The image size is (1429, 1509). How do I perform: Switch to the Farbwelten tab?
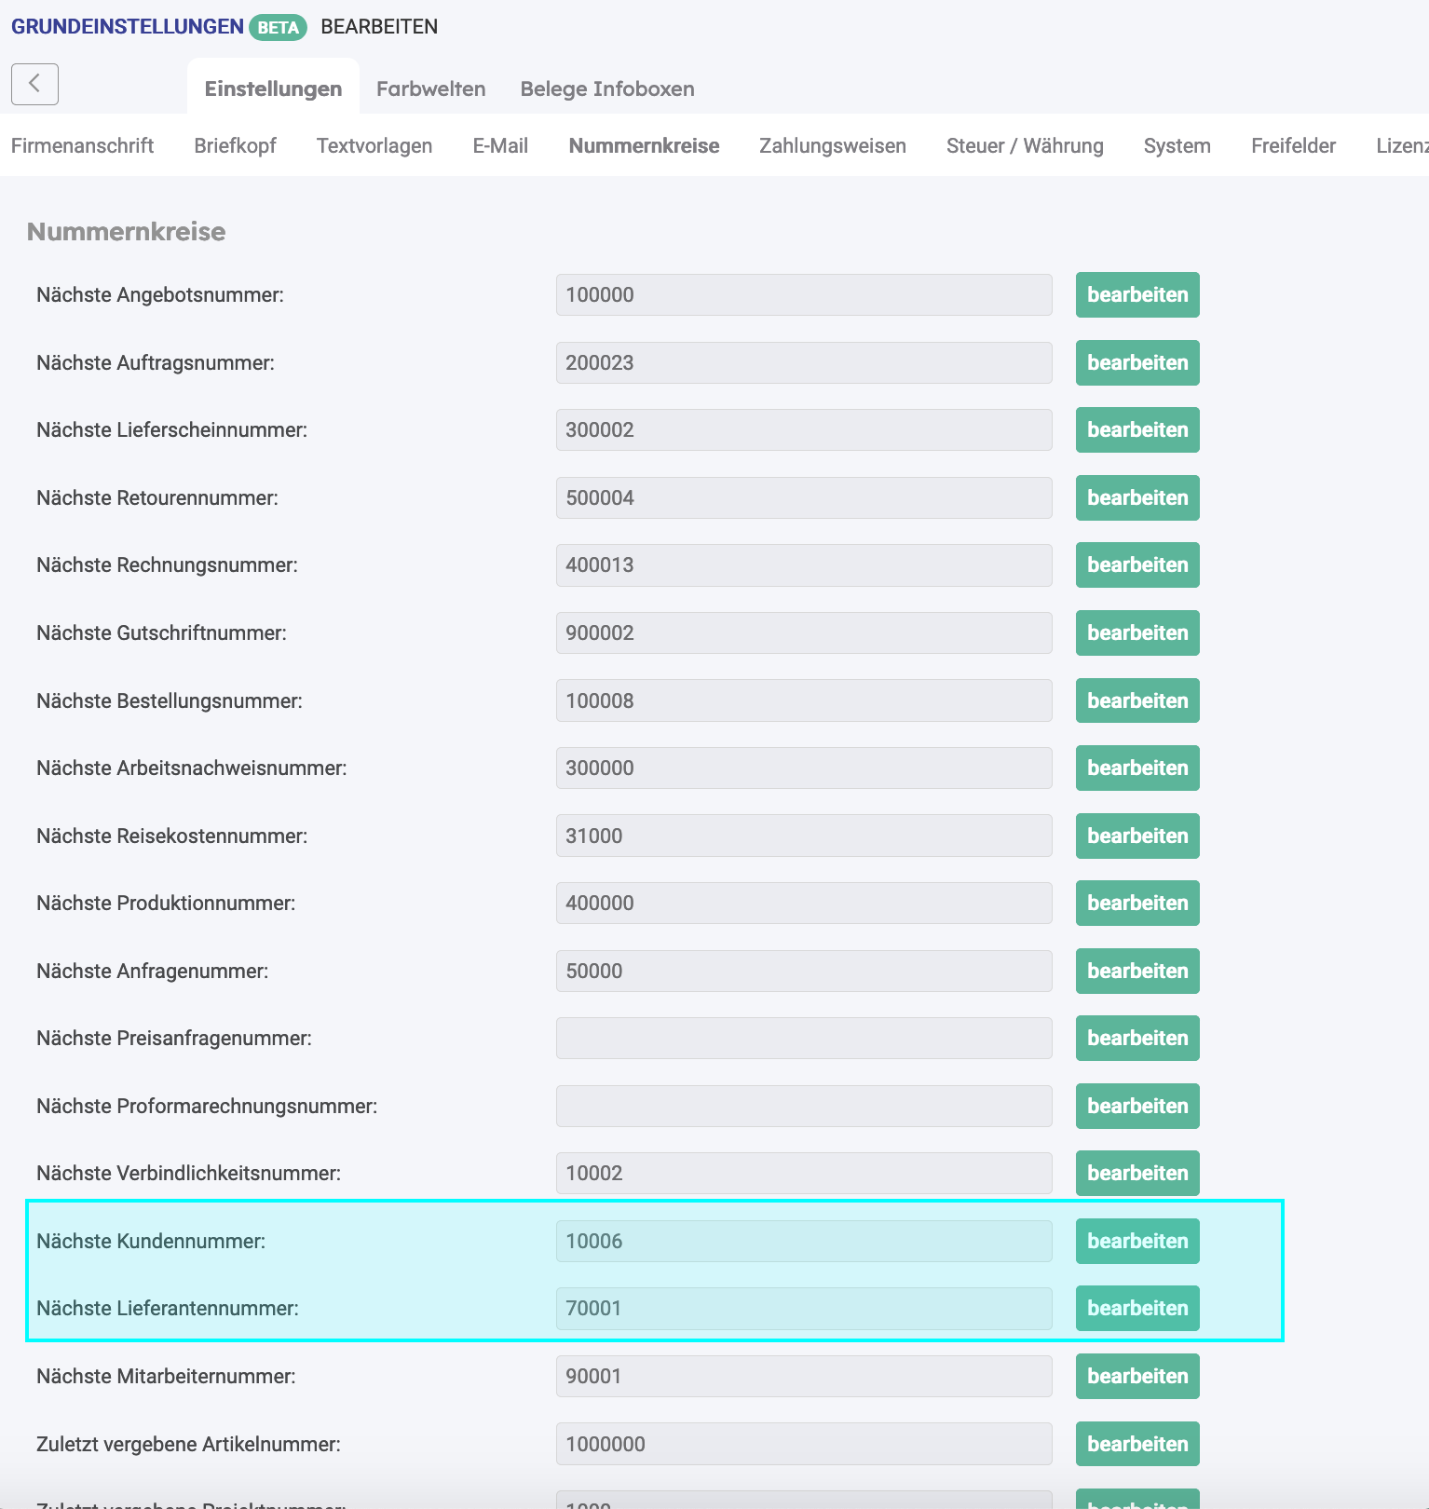tap(430, 88)
